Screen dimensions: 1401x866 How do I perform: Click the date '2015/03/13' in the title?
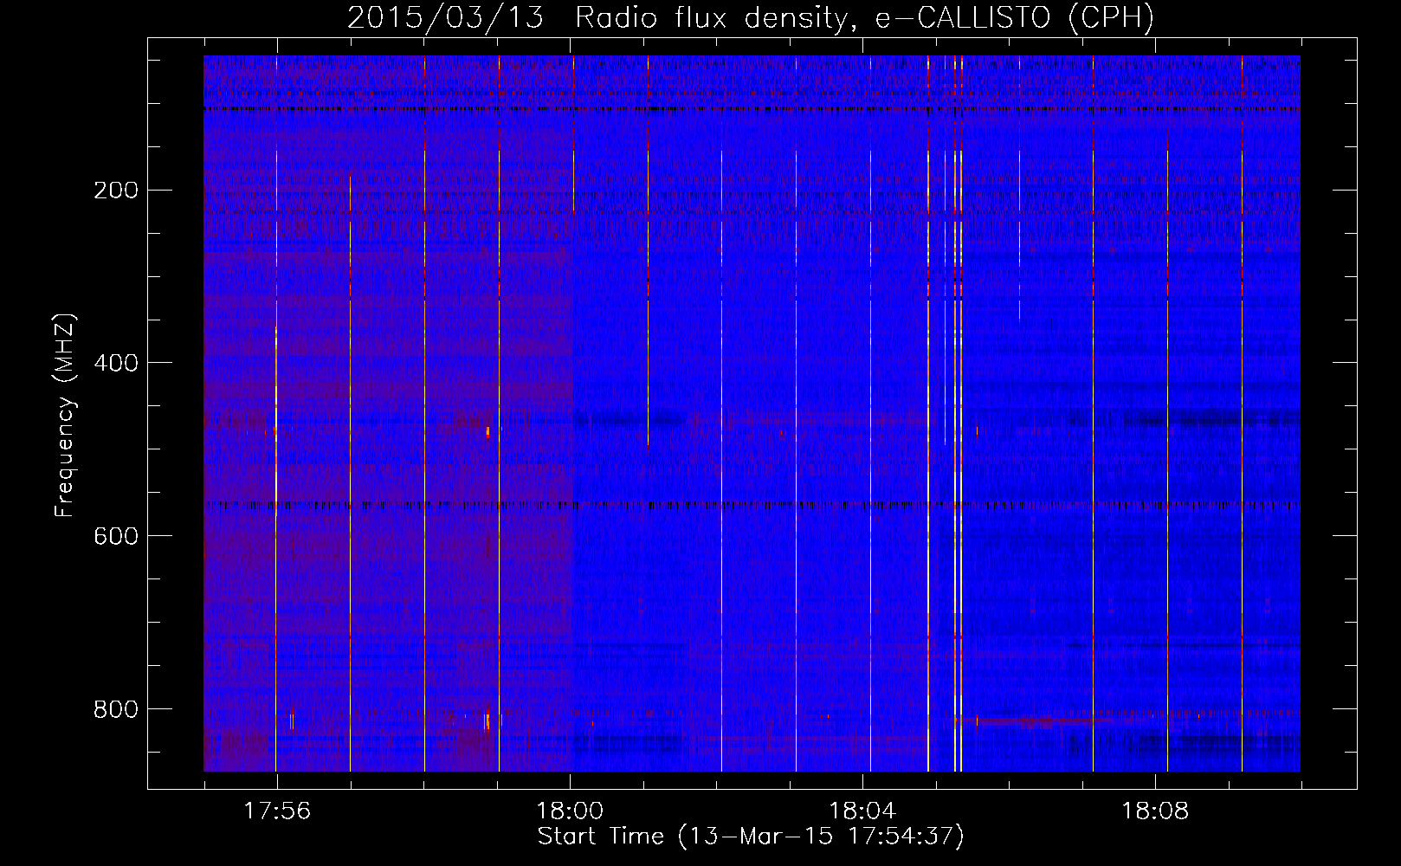(x=445, y=18)
